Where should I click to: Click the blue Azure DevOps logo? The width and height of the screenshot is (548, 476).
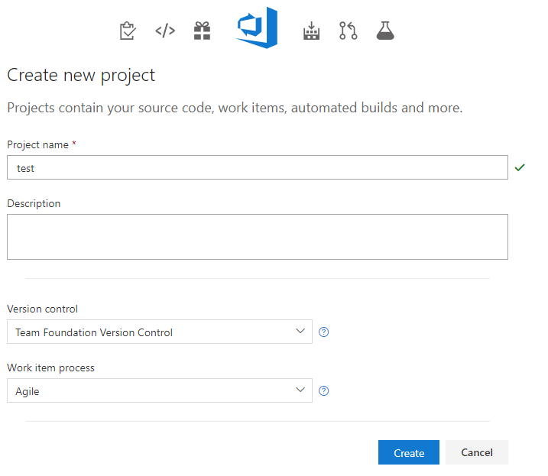[257, 29]
